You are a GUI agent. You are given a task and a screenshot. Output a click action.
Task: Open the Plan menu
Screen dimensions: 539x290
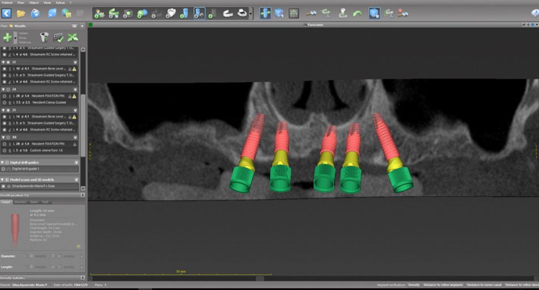tap(20, 2)
